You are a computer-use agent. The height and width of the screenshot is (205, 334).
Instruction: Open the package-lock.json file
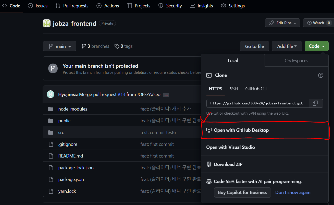tap(76, 168)
